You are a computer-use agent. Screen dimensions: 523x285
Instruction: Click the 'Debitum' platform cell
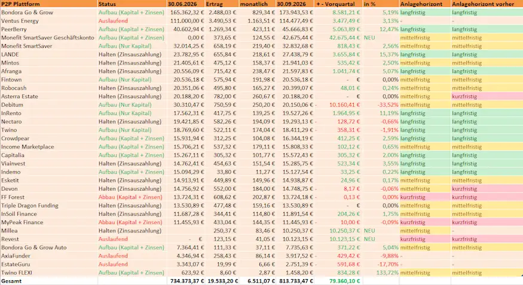tap(48, 105)
